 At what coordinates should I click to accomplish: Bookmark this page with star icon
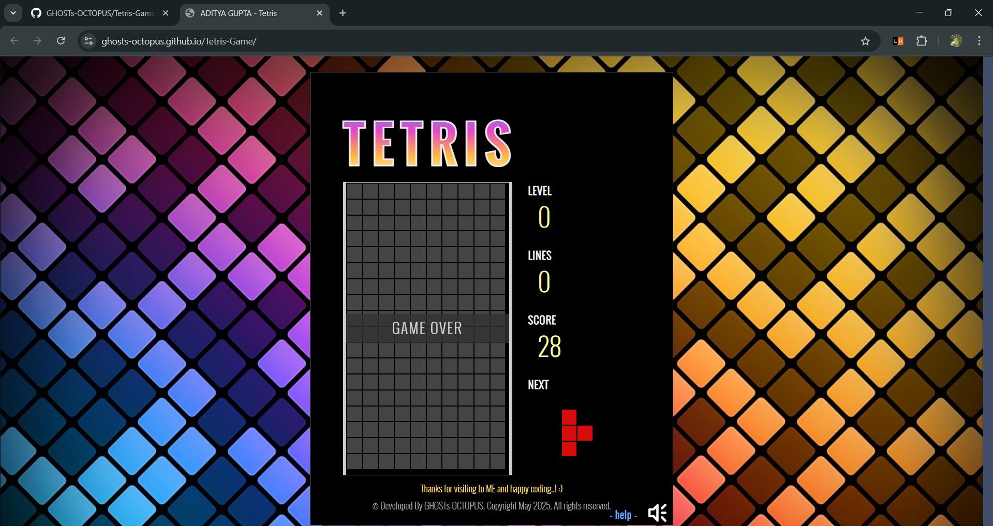pos(865,41)
